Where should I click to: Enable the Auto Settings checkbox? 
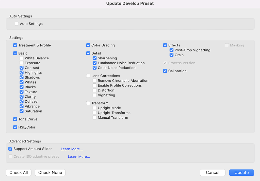click(x=17, y=24)
